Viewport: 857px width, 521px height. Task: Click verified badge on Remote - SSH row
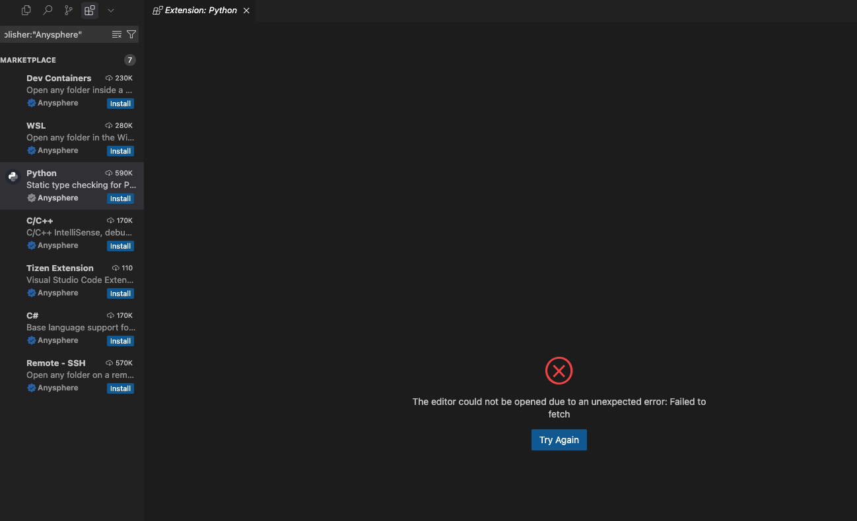pos(31,388)
